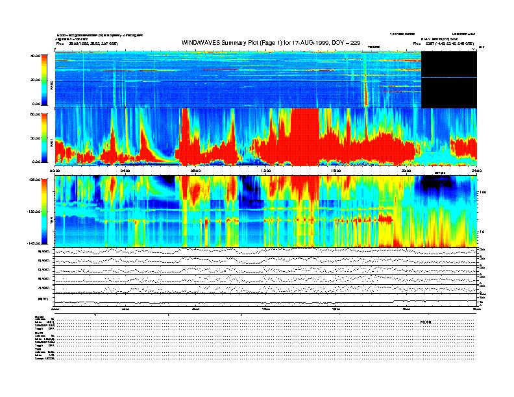Image resolution: width=514 pixels, height=397 pixels.
Task: Click the 16:00 time axis label below RAD1
Action: (336, 171)
